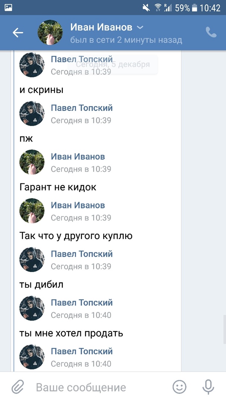This screenshot has width=226, height=402.
Task: Tap the microphone to record voice message
Action: [x=208, y=387]
